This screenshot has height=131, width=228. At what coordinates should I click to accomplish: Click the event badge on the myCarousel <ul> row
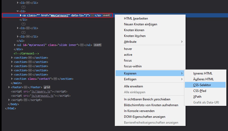[x=98, y=45]
